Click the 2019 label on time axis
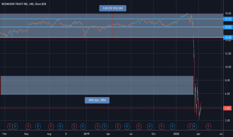The image size is (233, 137). click(x=86, y=134)
